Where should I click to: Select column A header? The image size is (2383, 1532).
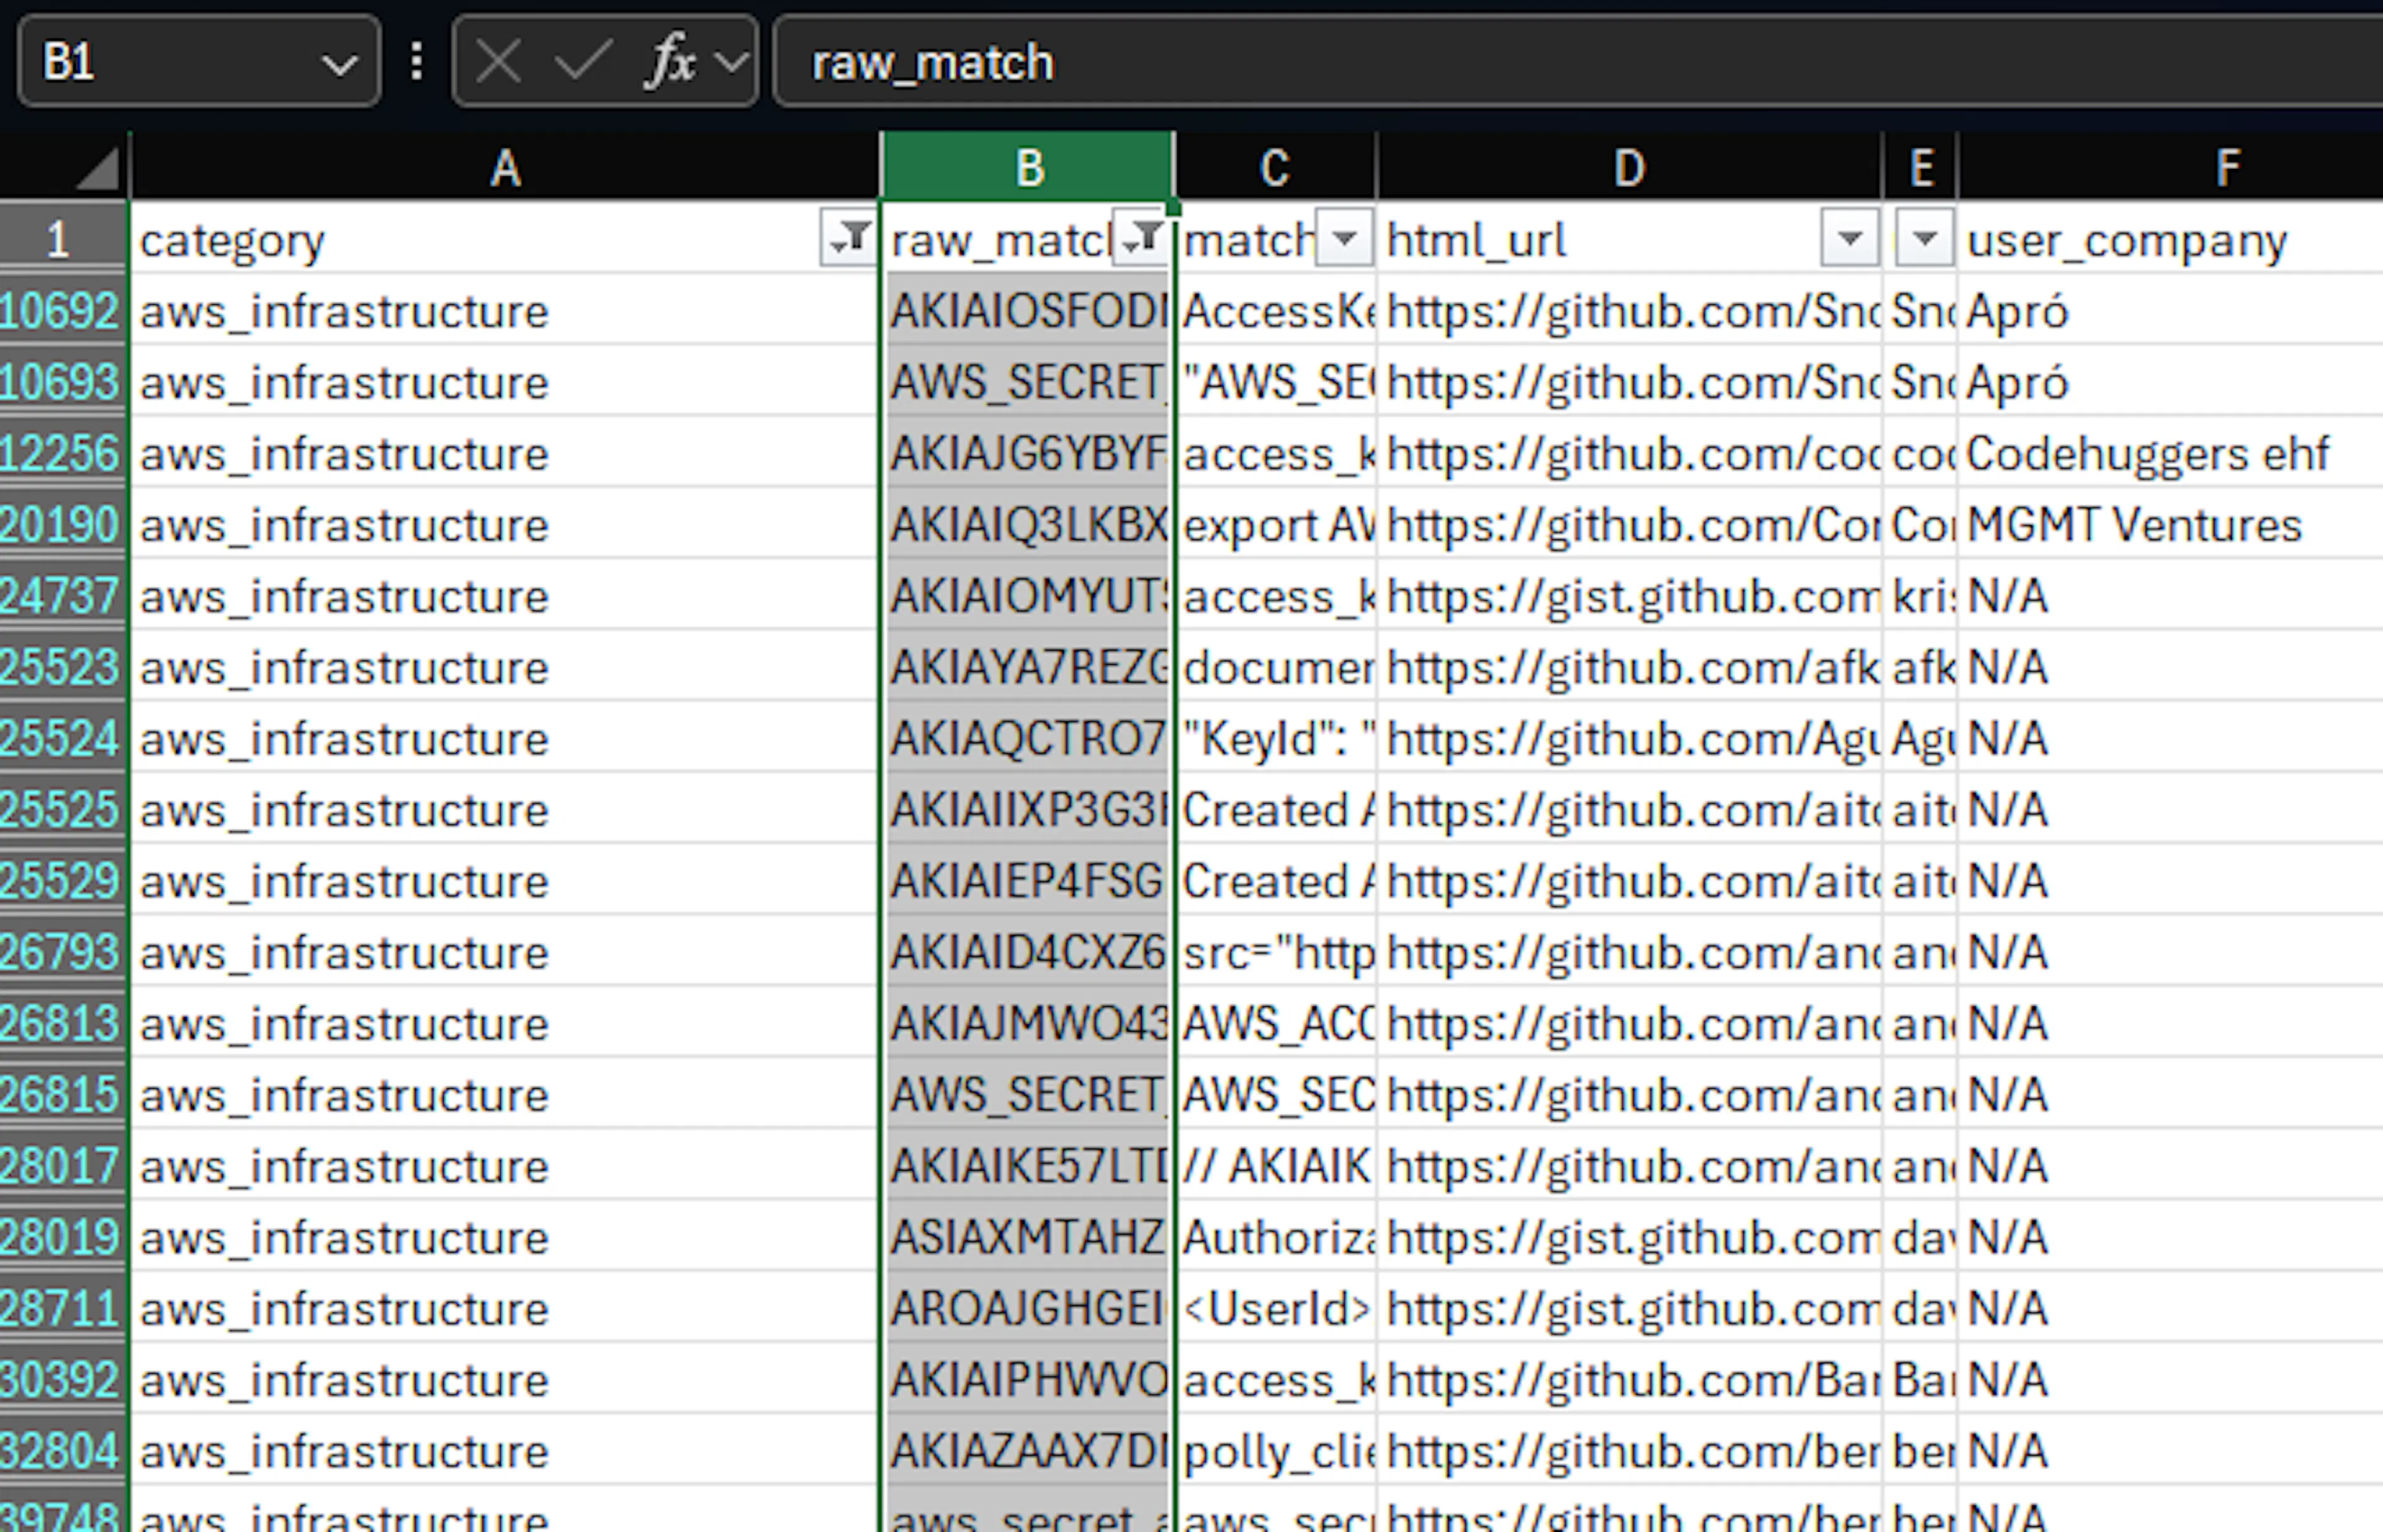(505, 167)
